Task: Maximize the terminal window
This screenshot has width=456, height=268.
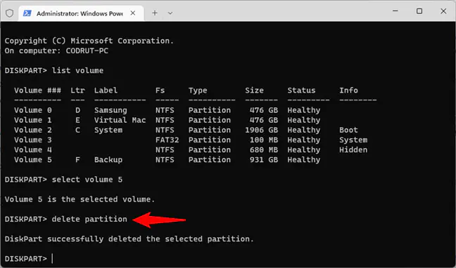Action: click(419, 11)
